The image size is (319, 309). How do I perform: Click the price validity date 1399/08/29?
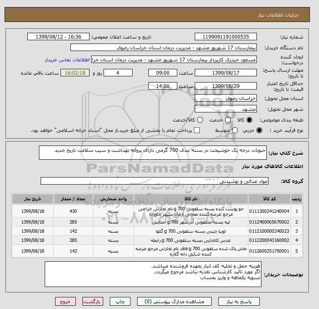[226, 86]
